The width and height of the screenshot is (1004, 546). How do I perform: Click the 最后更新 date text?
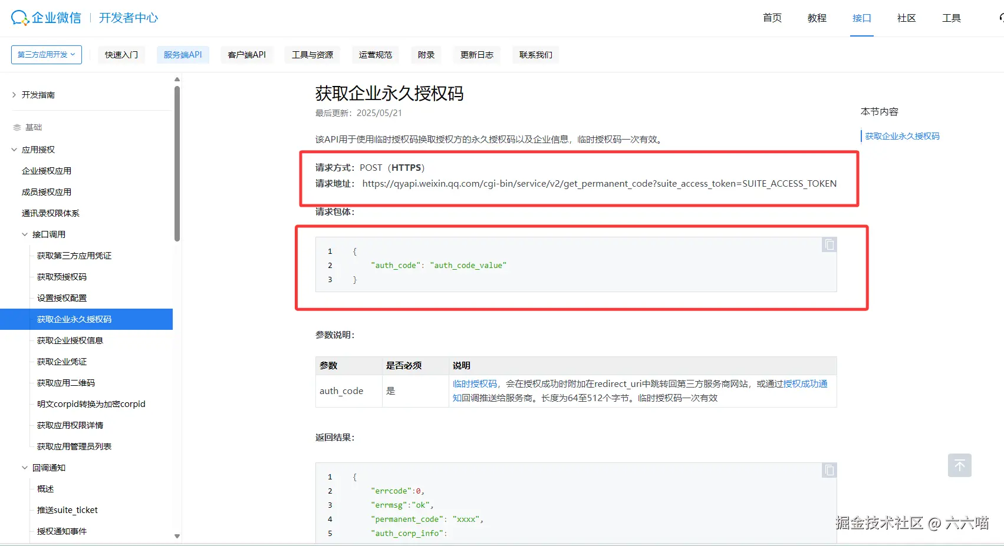(358, 113)
